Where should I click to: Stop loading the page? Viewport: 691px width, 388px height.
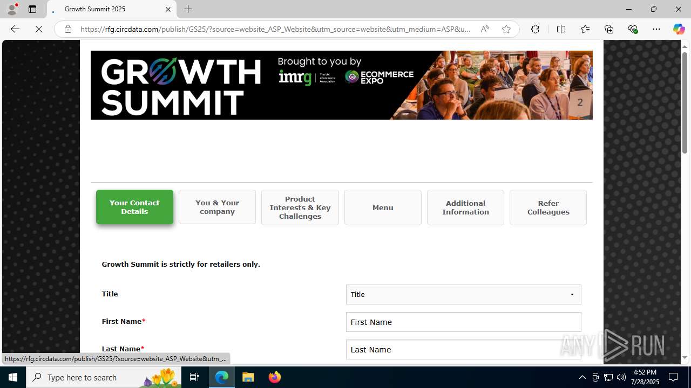(x=39, y=29)
